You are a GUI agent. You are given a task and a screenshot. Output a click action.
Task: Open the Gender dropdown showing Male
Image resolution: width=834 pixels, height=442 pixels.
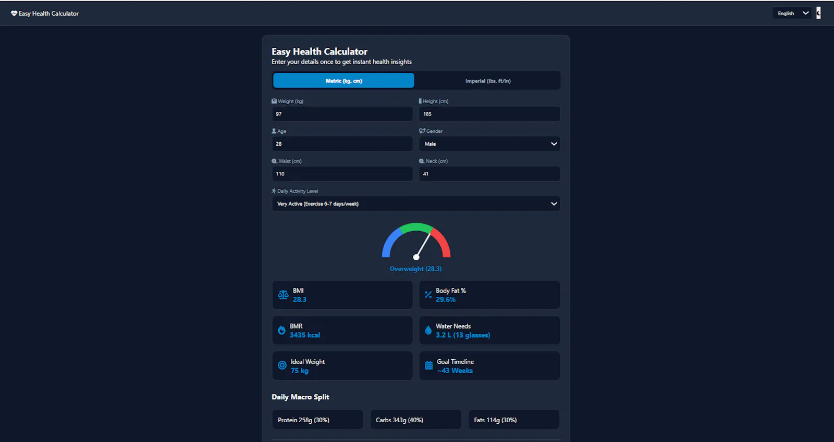(489, 144)
